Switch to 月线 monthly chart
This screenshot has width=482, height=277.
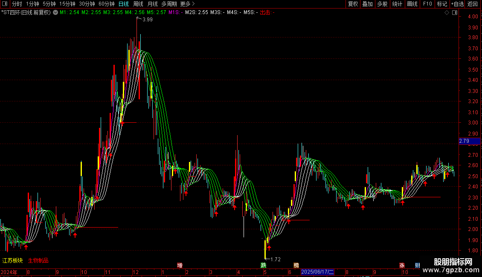[x=152, y=4]
